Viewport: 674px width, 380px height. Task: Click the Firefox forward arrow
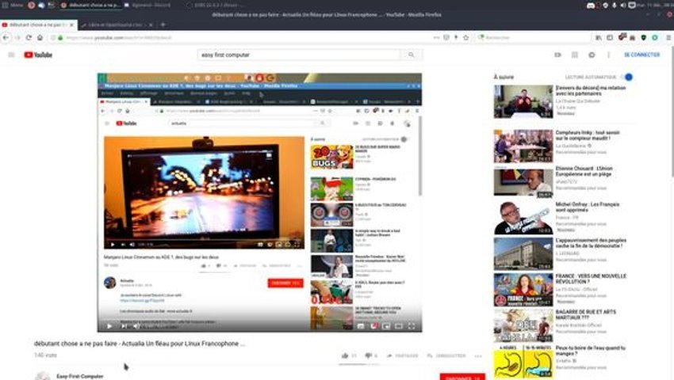click(x=17, y=38)
